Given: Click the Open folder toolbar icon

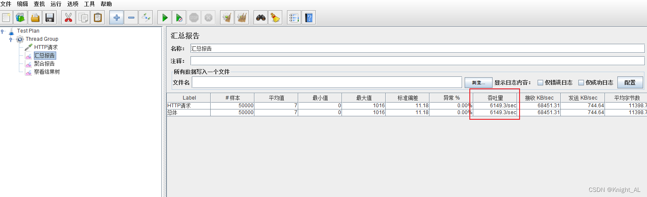Looking at the screenshot, I should coord(35,18).
